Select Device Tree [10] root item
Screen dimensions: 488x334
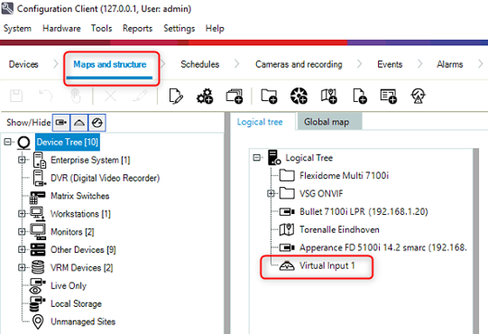(x=68, y=142)
